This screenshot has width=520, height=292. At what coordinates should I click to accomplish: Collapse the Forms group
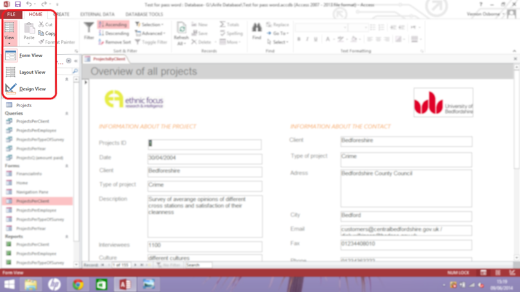point(67,166)
